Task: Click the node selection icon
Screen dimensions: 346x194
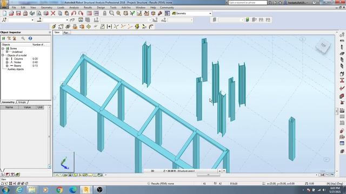Action: click(4, 20)
